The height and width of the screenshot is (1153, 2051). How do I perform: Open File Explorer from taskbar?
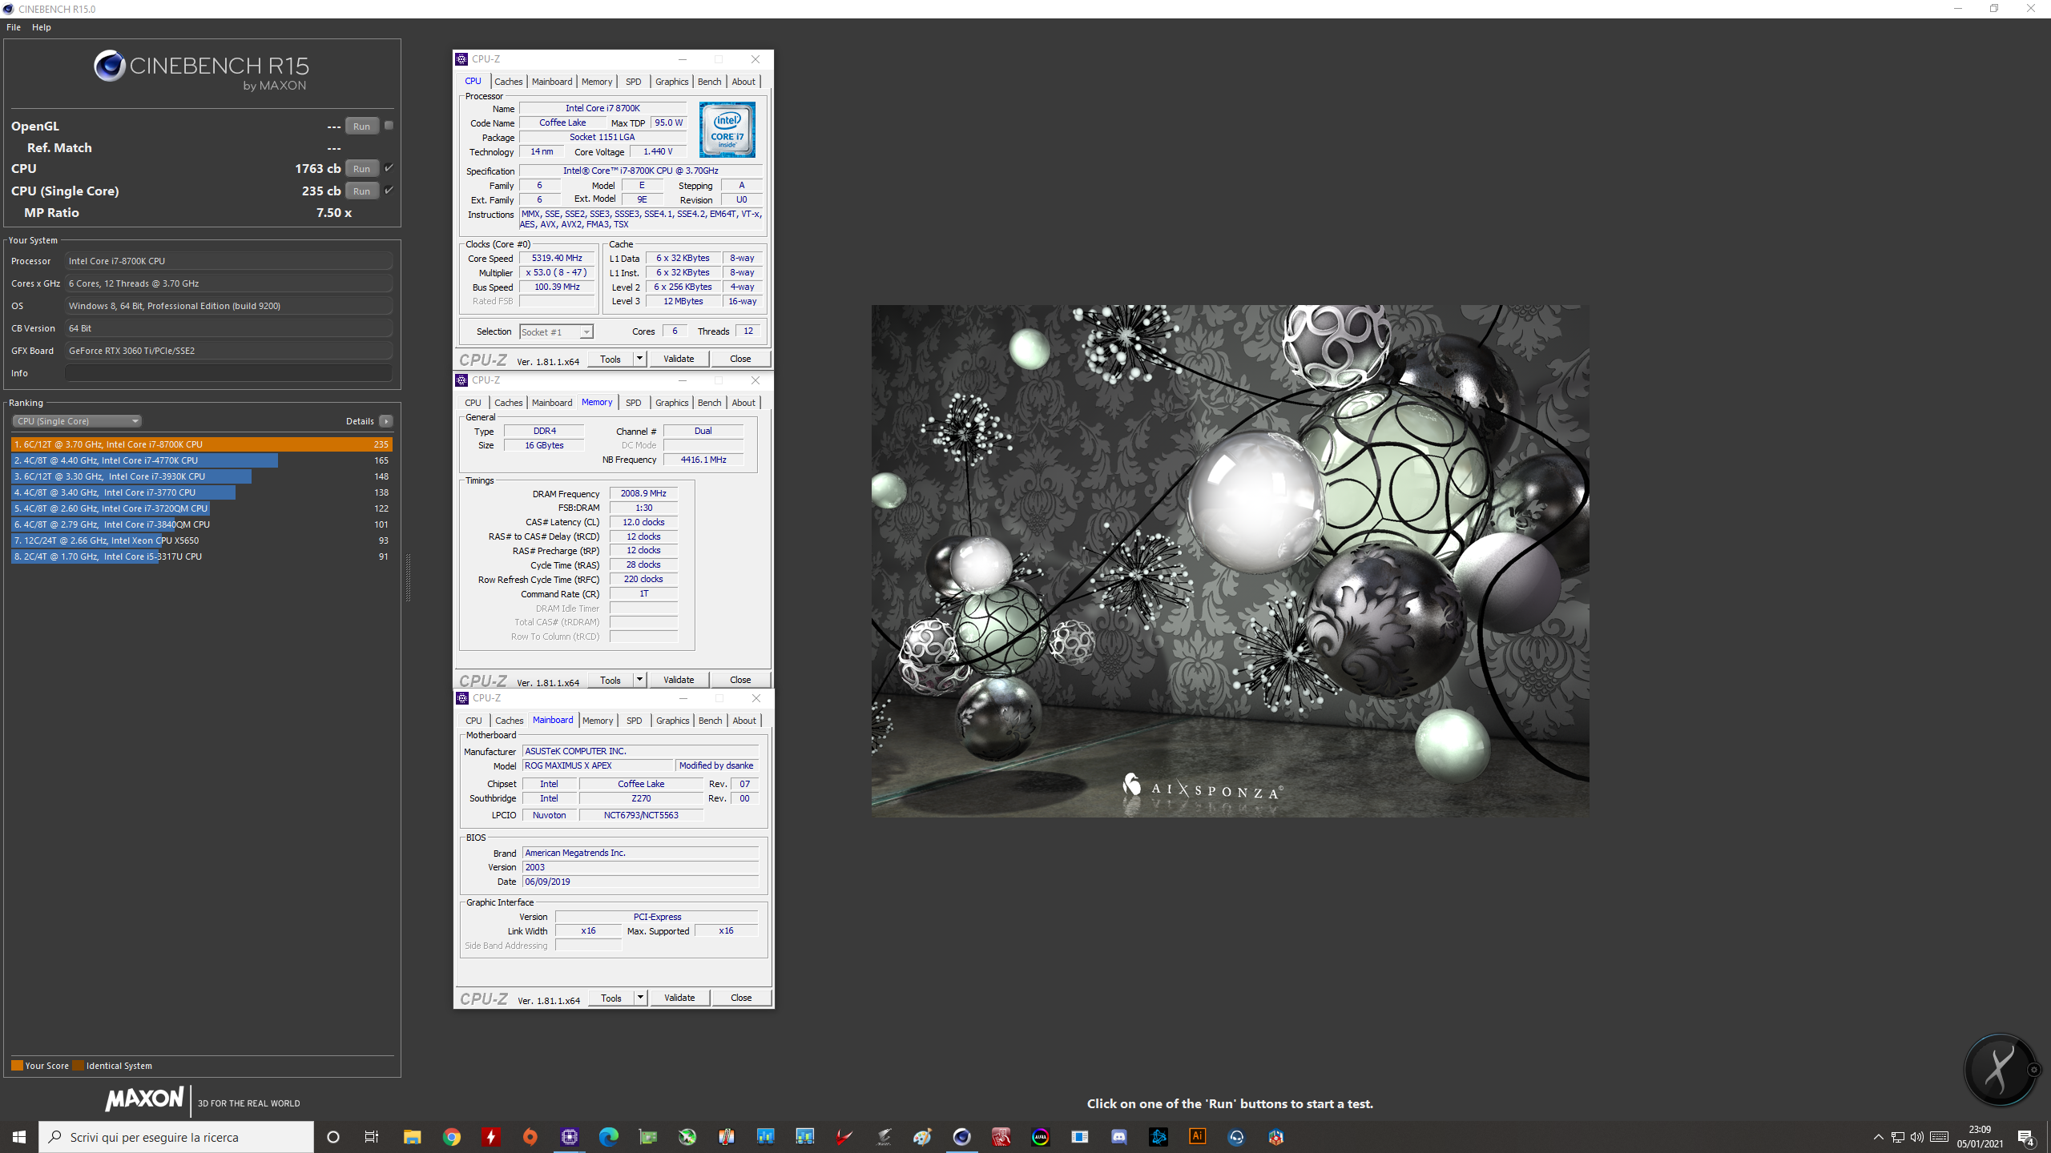[412, 1137]
